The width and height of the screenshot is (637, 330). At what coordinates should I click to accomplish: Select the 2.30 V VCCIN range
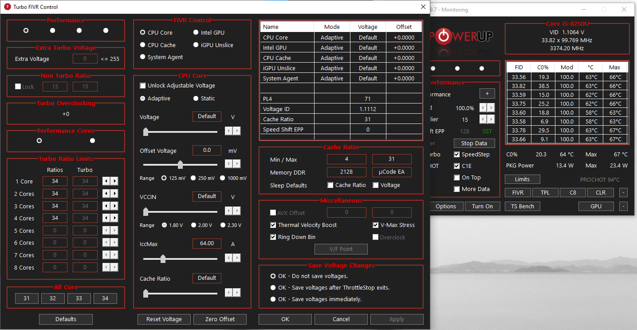click(223, 225)
